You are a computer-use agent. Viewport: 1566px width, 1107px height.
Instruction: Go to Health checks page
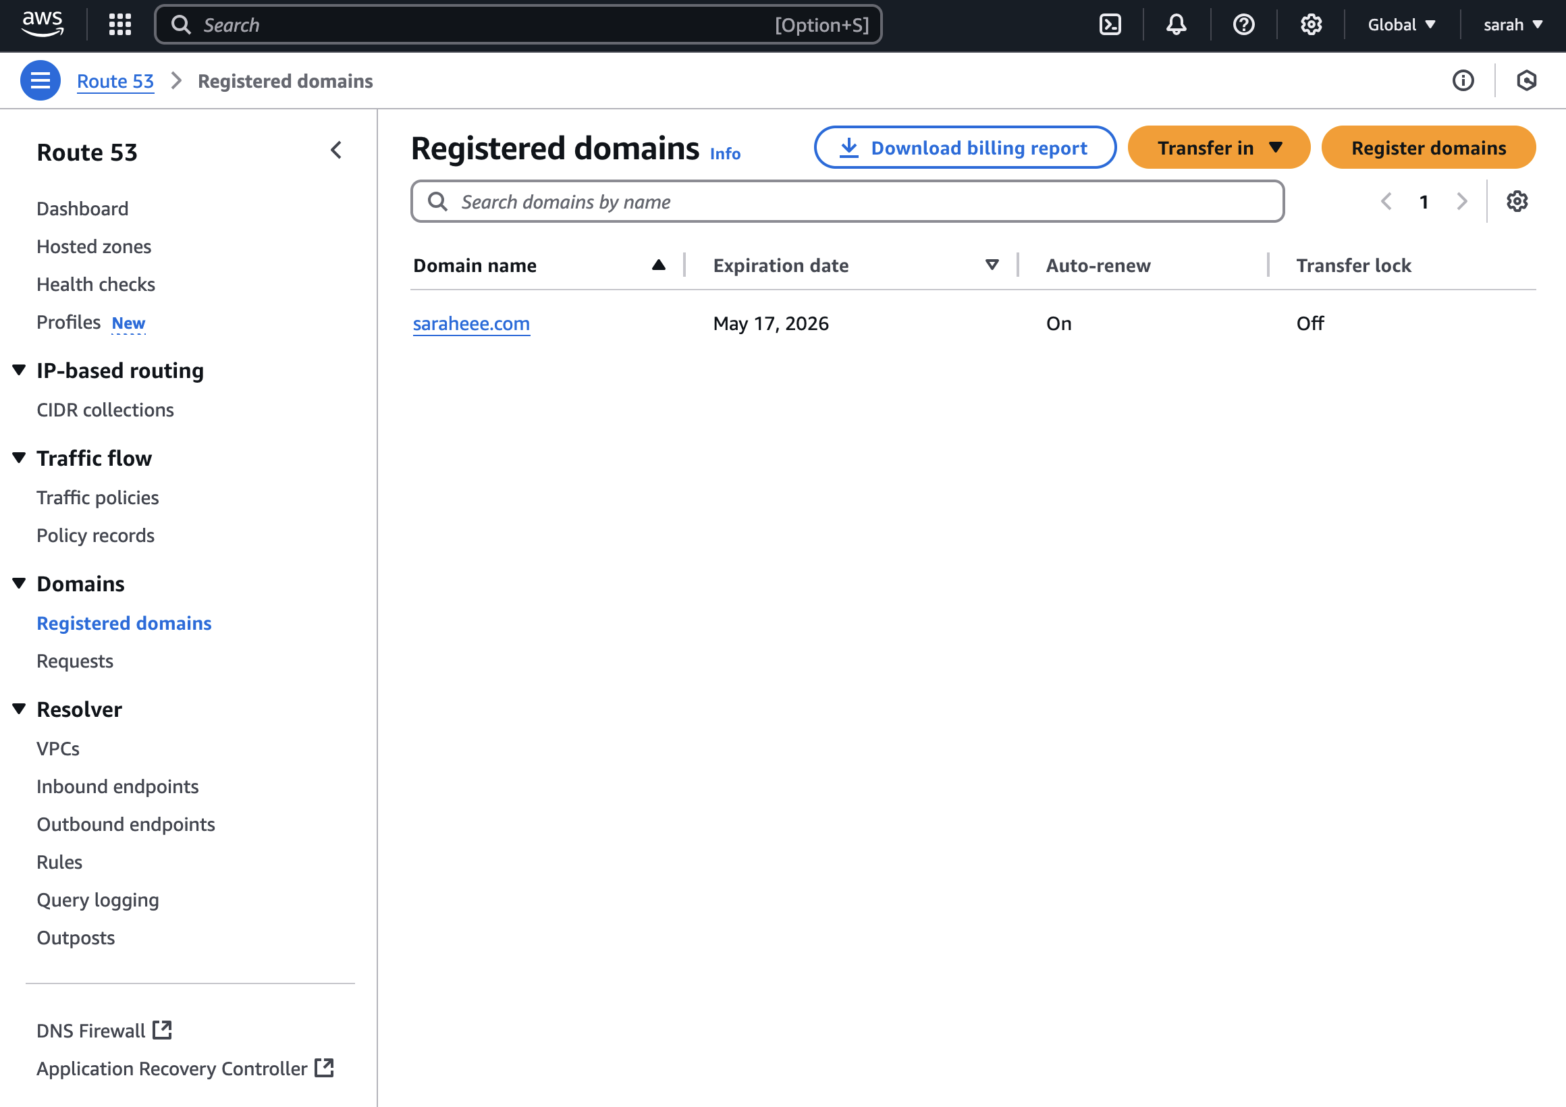96,283
